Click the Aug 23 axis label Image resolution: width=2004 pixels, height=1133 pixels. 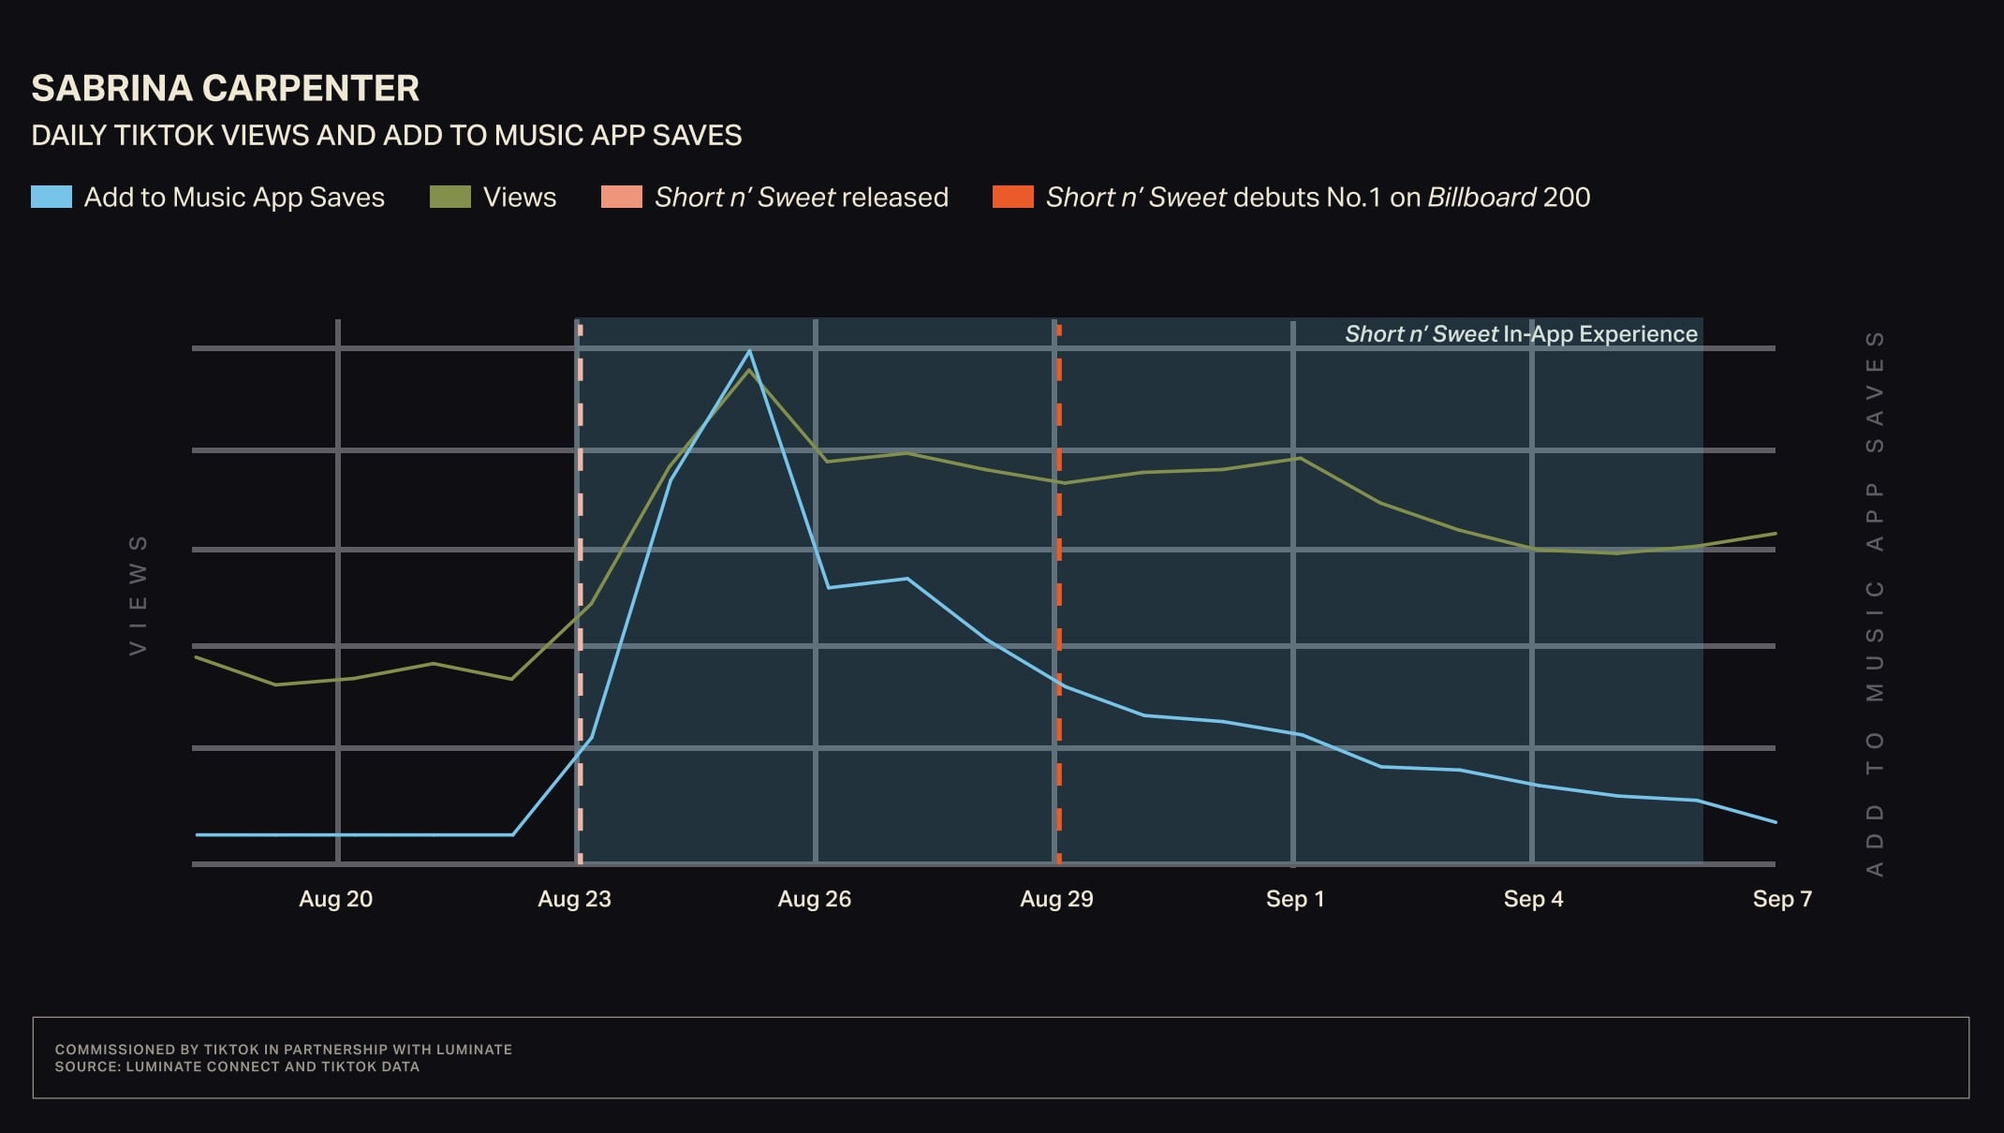[x=574, y=899]
